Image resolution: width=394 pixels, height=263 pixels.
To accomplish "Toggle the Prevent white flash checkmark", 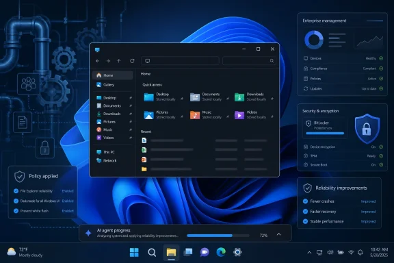I will coord(16,211).
